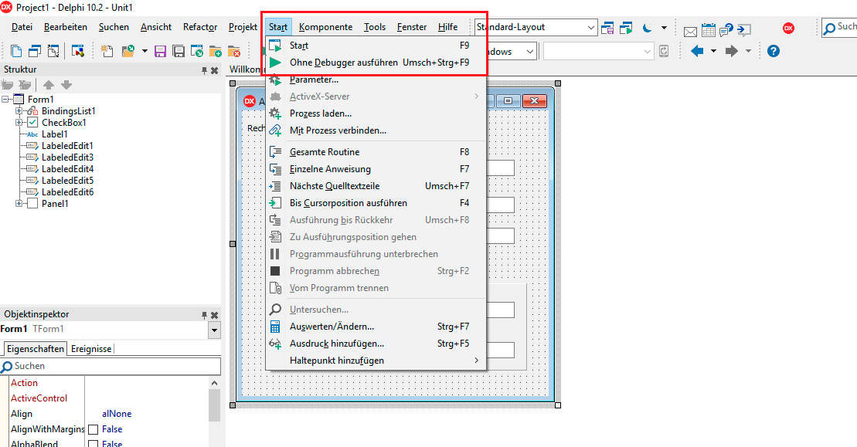Open the Bearbeiten menu
This screenshot has height=447, width=857.
[x=66, y=27]
